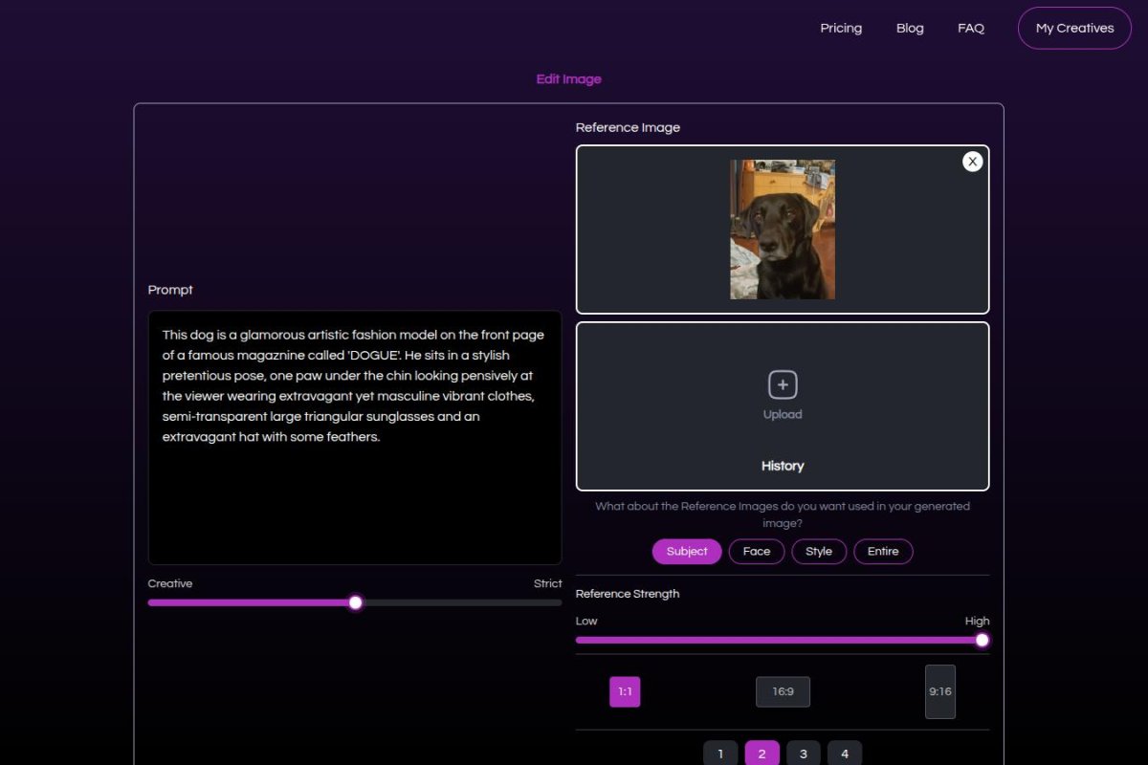Navigate to the Blog
The image size is (1148, 765).
pos(910,28)
